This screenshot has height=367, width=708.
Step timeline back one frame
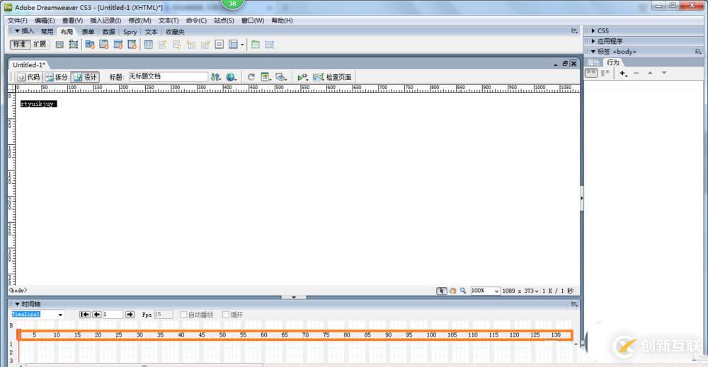coord(96,314)
